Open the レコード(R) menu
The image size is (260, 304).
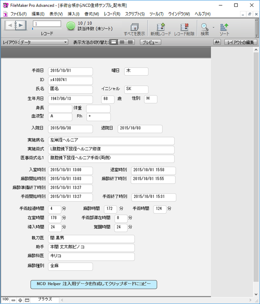pyautogui.click(x=112, y=14)
